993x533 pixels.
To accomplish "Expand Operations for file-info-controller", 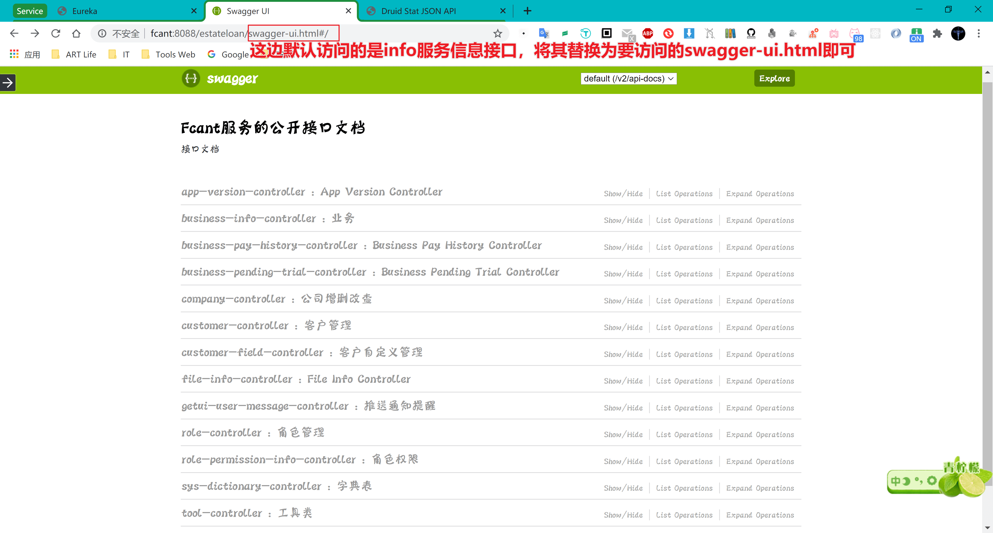I will [x=760, y=381].
